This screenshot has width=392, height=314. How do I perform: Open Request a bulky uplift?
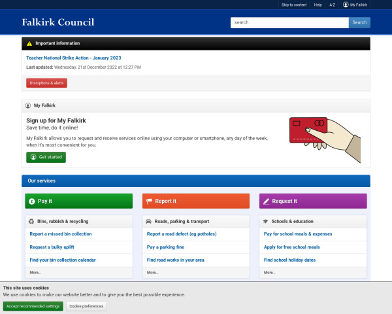[x=52, y=247]
